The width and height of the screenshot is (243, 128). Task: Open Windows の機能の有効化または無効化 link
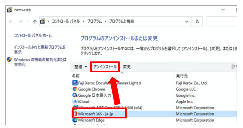click(40, 62)
